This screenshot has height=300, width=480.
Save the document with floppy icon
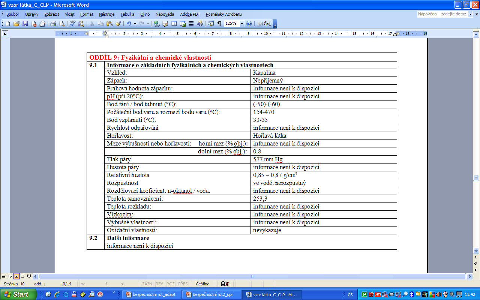pos(25,24)
